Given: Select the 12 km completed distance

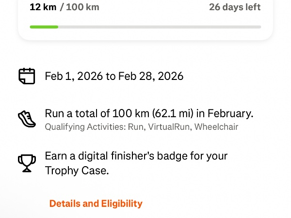Looking at the screenshot, I should [42, 7].
